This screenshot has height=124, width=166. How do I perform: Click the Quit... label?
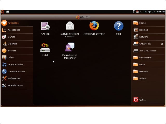[142, 100]
